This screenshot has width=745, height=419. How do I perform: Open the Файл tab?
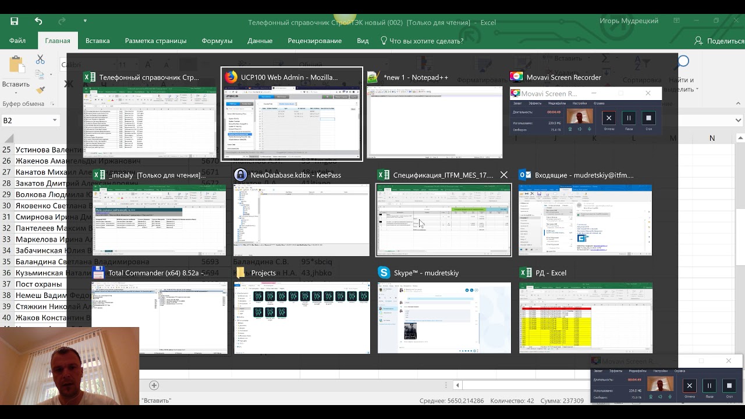click(17, 41)
